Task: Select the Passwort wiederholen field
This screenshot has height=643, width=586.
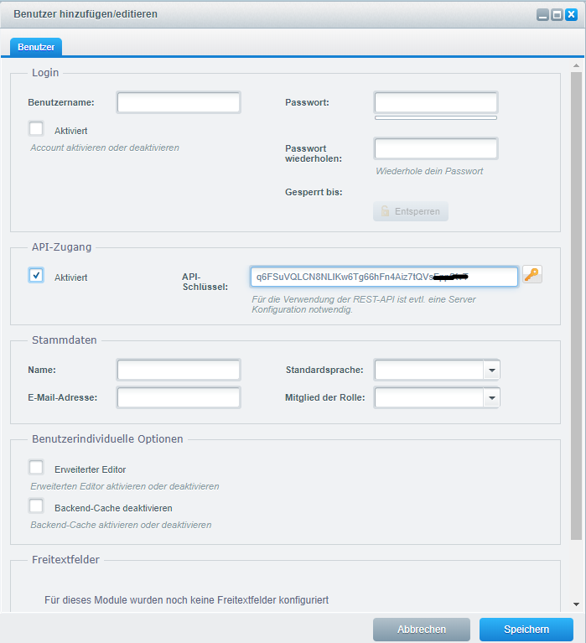Action: coord(436,148)
